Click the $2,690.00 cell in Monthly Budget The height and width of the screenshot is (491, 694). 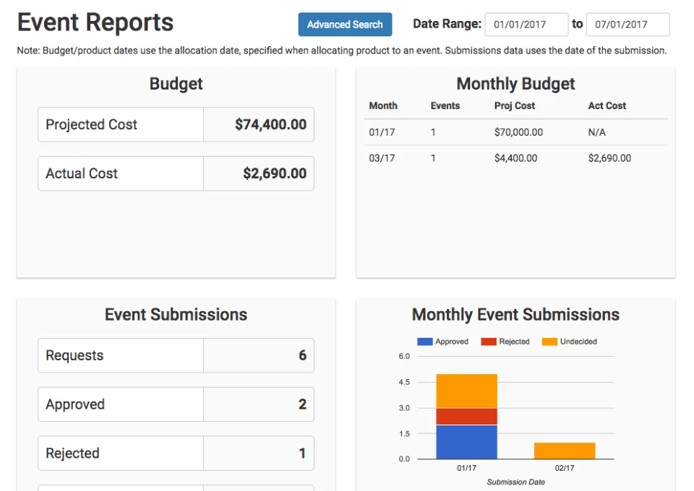[x=609, y=158]
